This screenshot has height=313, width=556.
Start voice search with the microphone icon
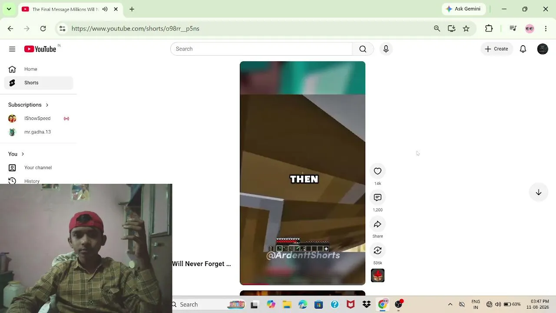[386, 49]
